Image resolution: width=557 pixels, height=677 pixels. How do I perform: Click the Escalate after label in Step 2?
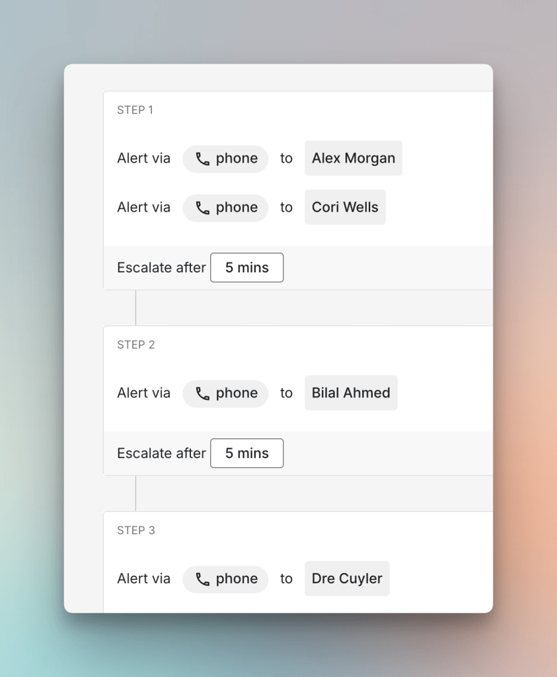click(161, 454)
